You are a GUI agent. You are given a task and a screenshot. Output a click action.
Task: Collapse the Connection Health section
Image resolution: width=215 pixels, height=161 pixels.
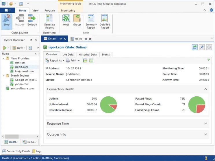click(205, 89)
